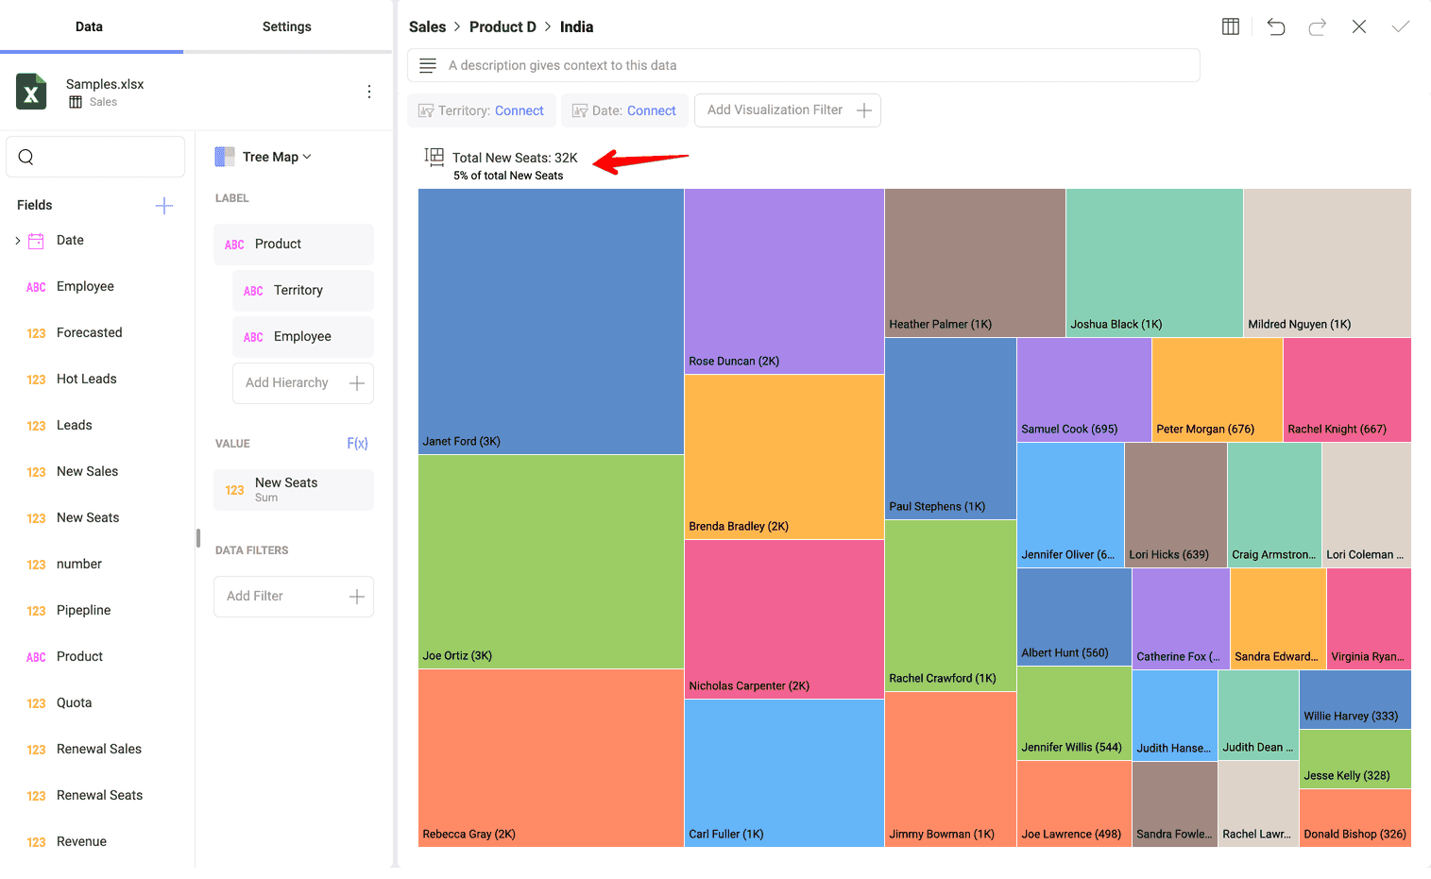The image size is (1431, 879).
Task: Click the description input field
Action: (804, 65)
